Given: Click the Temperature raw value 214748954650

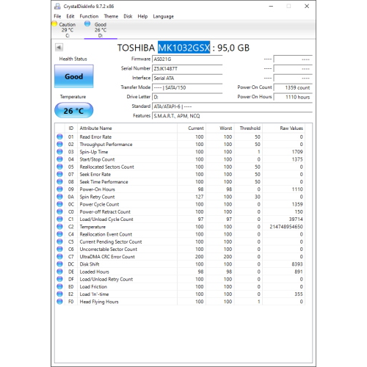Looking at the screenshot, I should [286, 227].
